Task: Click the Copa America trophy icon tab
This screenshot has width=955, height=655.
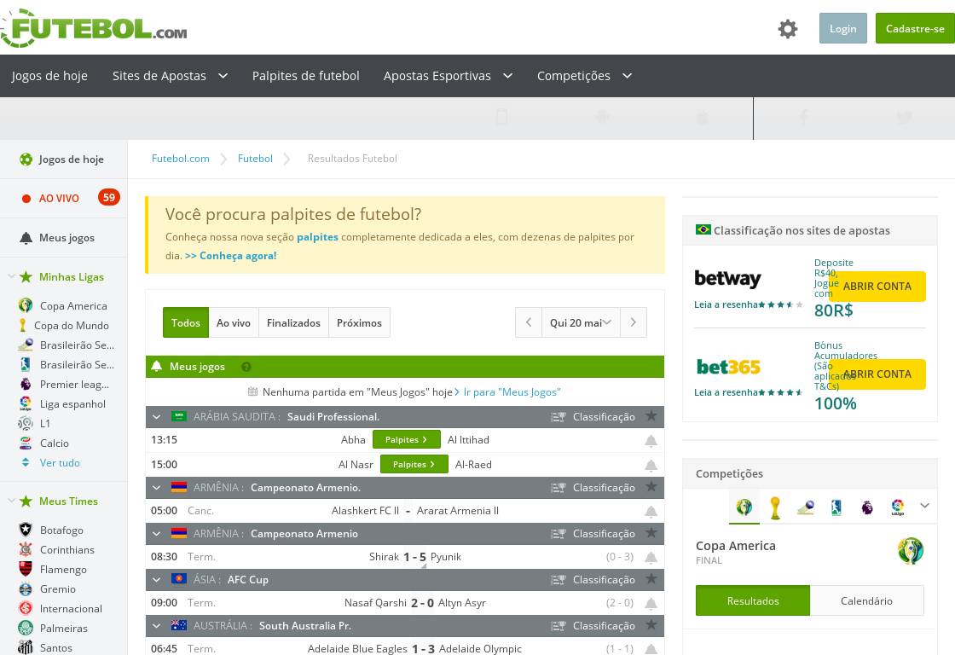Action: [x=744, y=507]
